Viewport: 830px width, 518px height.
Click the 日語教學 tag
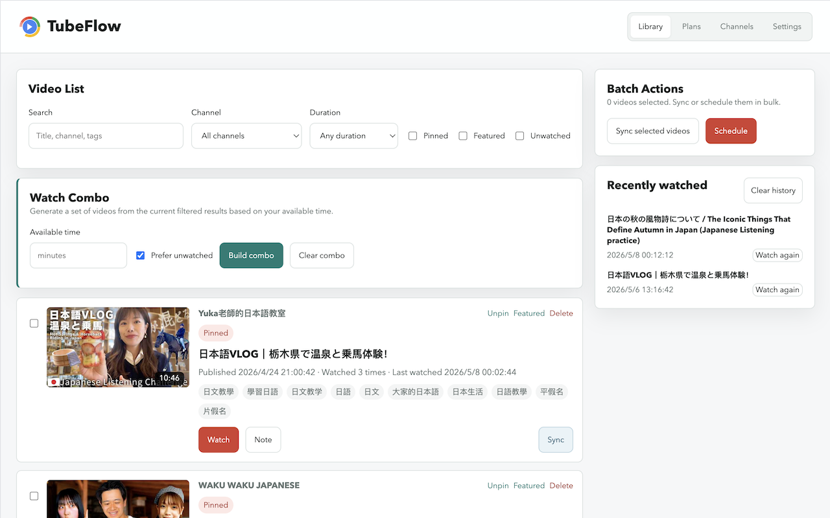(512, 392)
